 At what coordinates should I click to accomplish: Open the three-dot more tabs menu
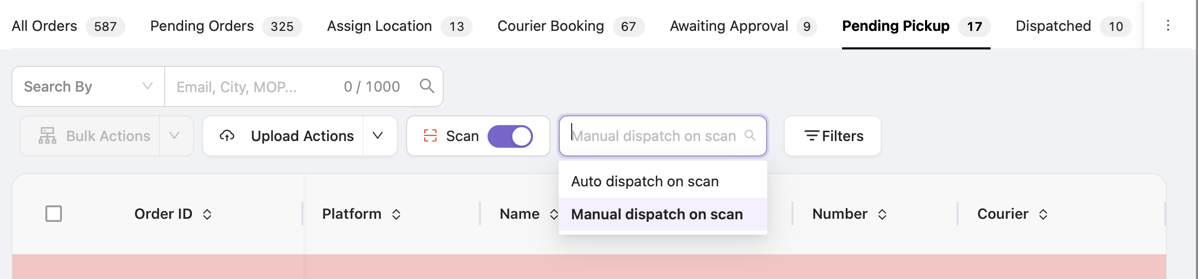[x=1168, y=26]
